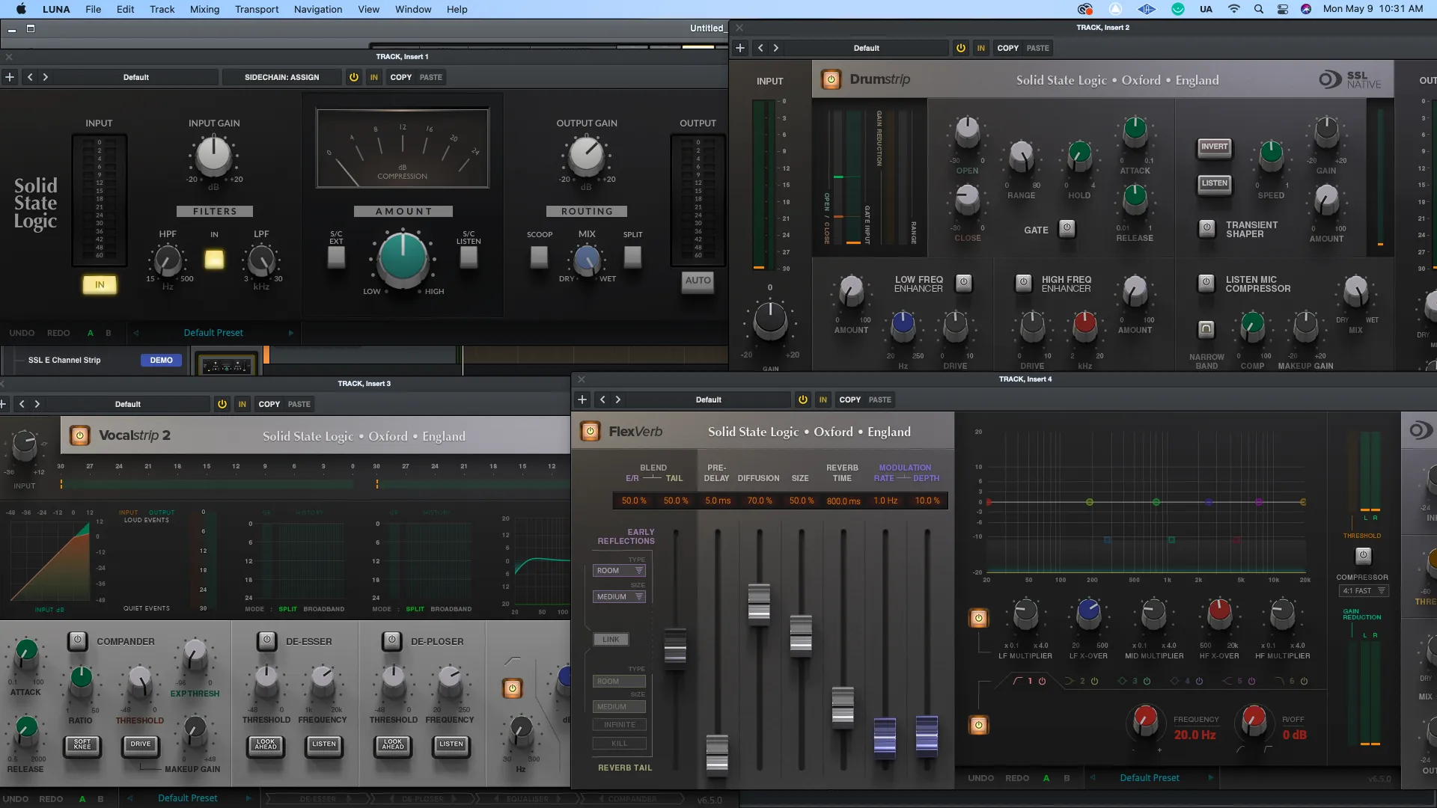
Task: Click the AUTO button under Output meter
Action: [x=698, y=281]
